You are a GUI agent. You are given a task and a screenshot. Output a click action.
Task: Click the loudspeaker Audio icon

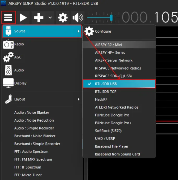8,70
